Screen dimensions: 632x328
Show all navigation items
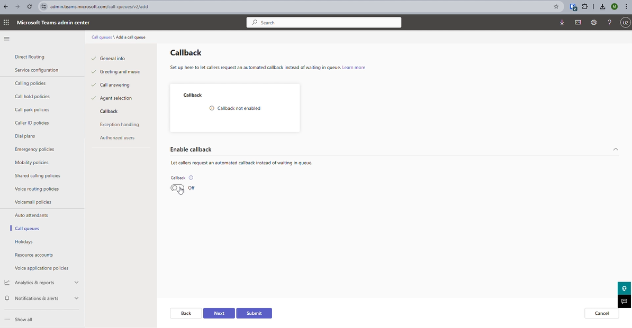pos(23,320)
